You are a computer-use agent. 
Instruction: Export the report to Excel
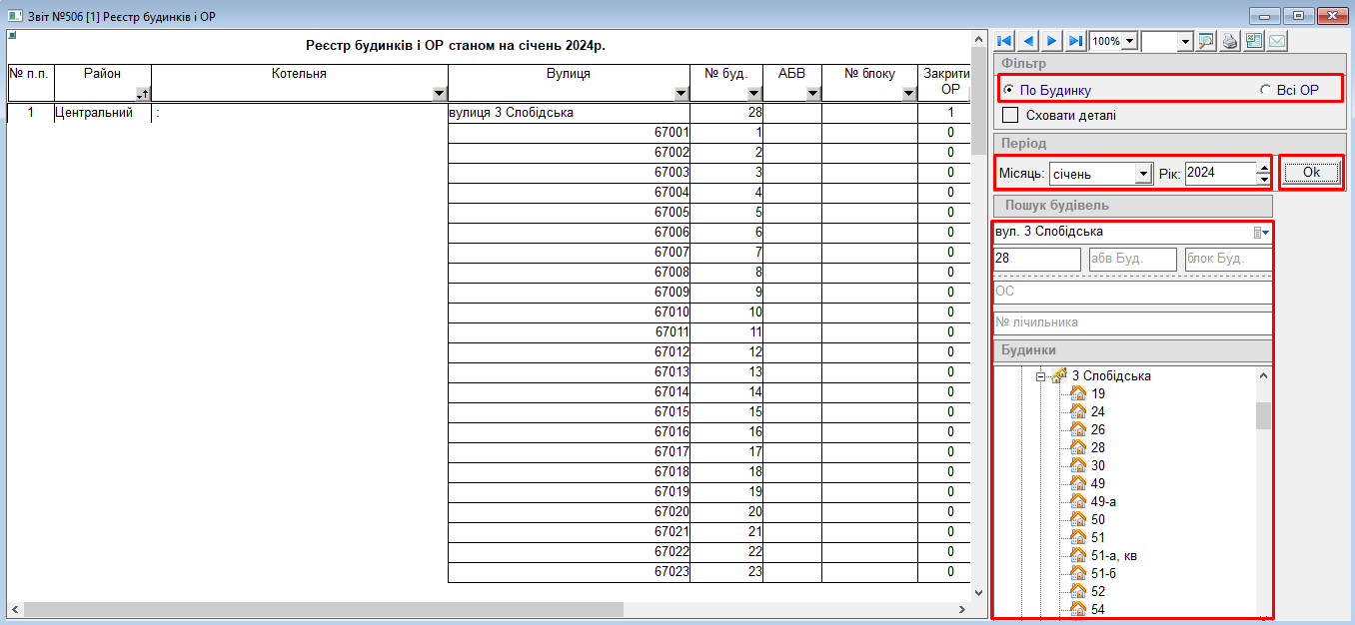[x=1253, y=41]
